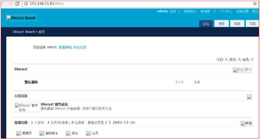Viewport: 260px width, 139px height.
Task: Click the Discuz! Board logo image
Action: (21, 18)
